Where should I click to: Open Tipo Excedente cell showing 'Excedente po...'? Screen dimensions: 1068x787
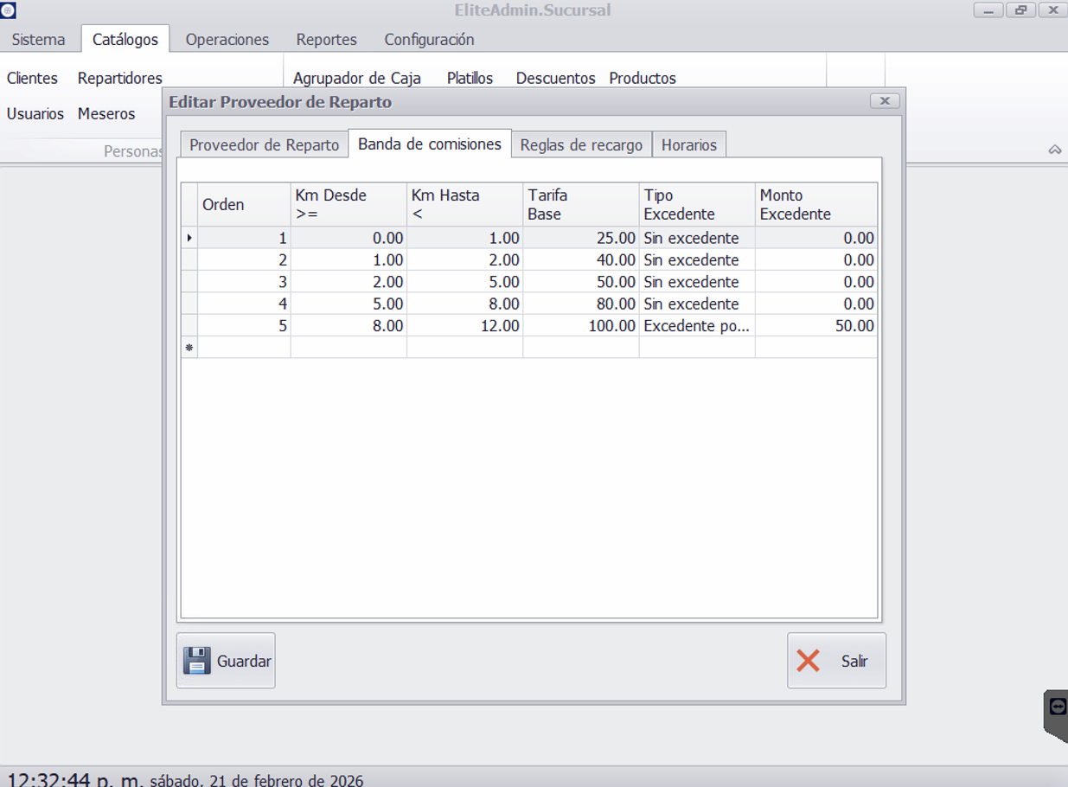click(696, 326)
